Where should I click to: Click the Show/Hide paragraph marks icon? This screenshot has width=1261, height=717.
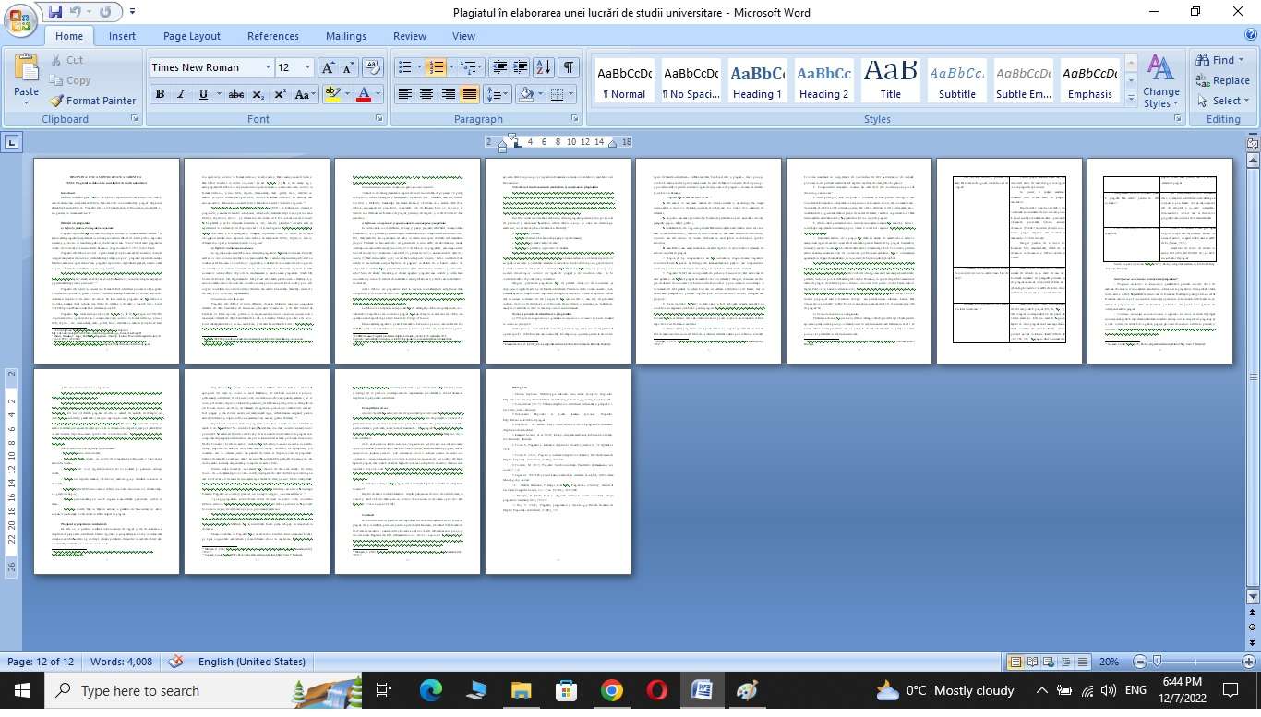click(x=570, y=67)
